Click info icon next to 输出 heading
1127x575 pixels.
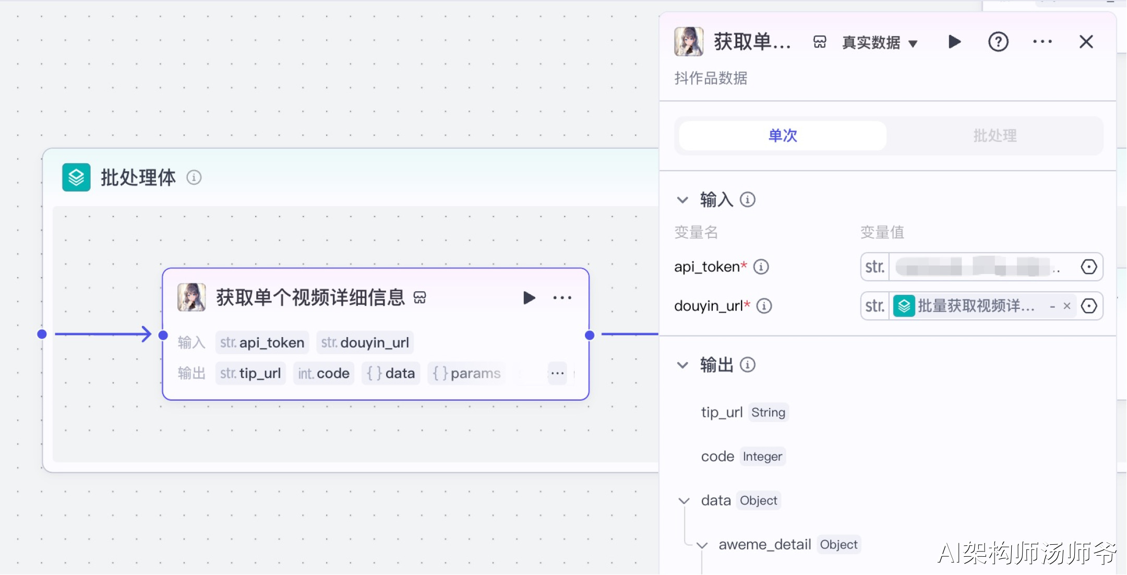click(748, 365)
